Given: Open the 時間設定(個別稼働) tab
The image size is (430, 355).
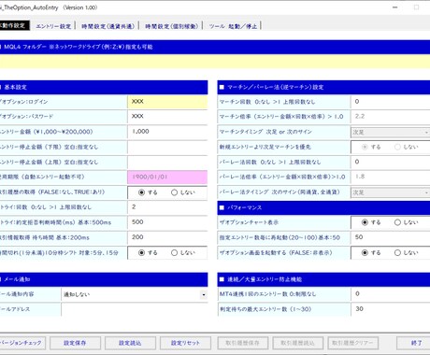Looking at the screenshot, I should (x=171, y=26).
